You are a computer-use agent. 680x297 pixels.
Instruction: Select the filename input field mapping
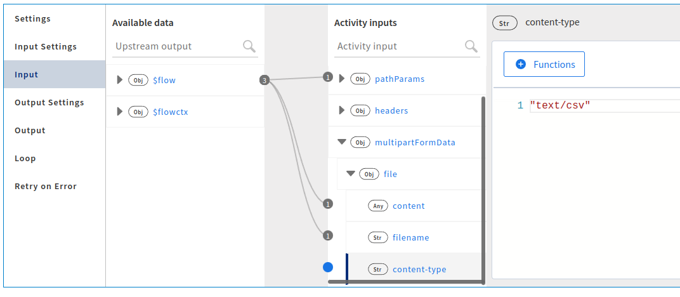pyautogui.click(x=410, y=237)
